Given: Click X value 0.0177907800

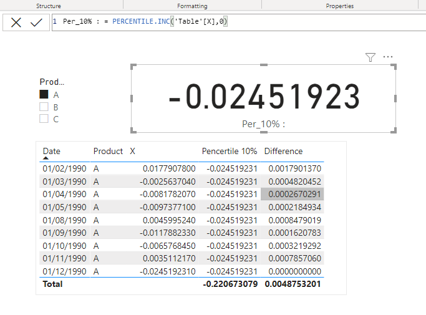Looking at the screenshot, I should tap(169, 168).
